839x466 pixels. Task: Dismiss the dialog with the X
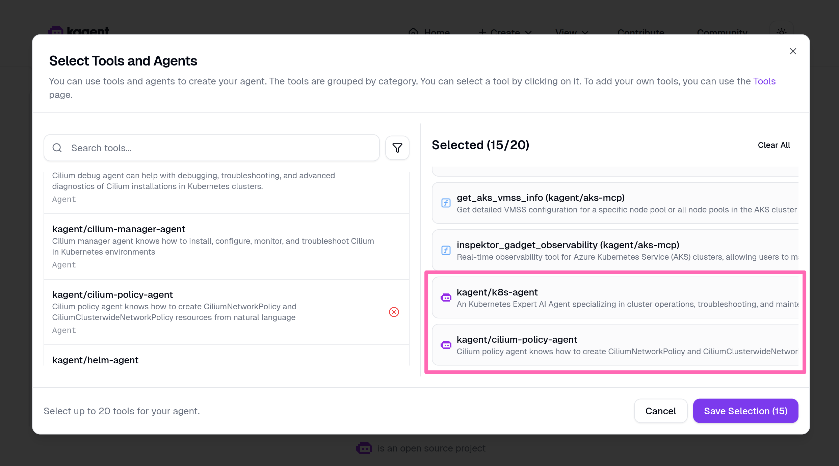[x=793, y=51]
